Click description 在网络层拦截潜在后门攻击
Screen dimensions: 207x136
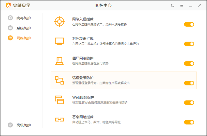90,63
